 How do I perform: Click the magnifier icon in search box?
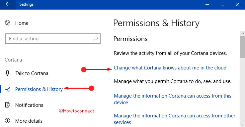tap(96, 39)
